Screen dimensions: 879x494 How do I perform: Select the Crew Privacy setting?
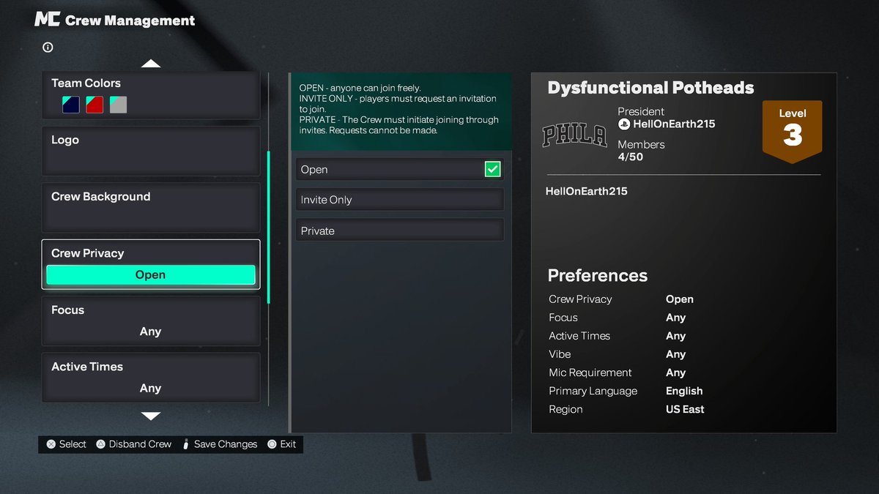151,264
